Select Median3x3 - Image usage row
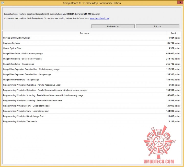Viewport: 184px width, 167px height. (x=92, y=80)
